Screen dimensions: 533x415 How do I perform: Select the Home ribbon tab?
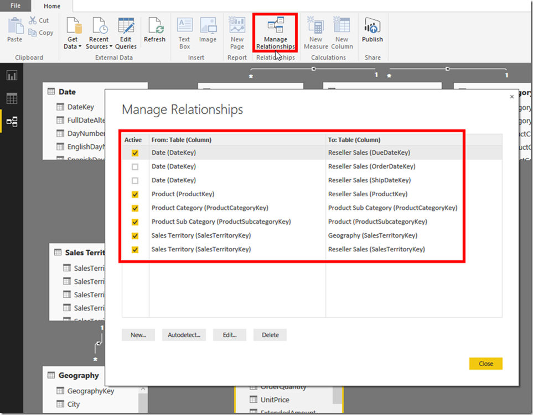[x=52, y=6]
